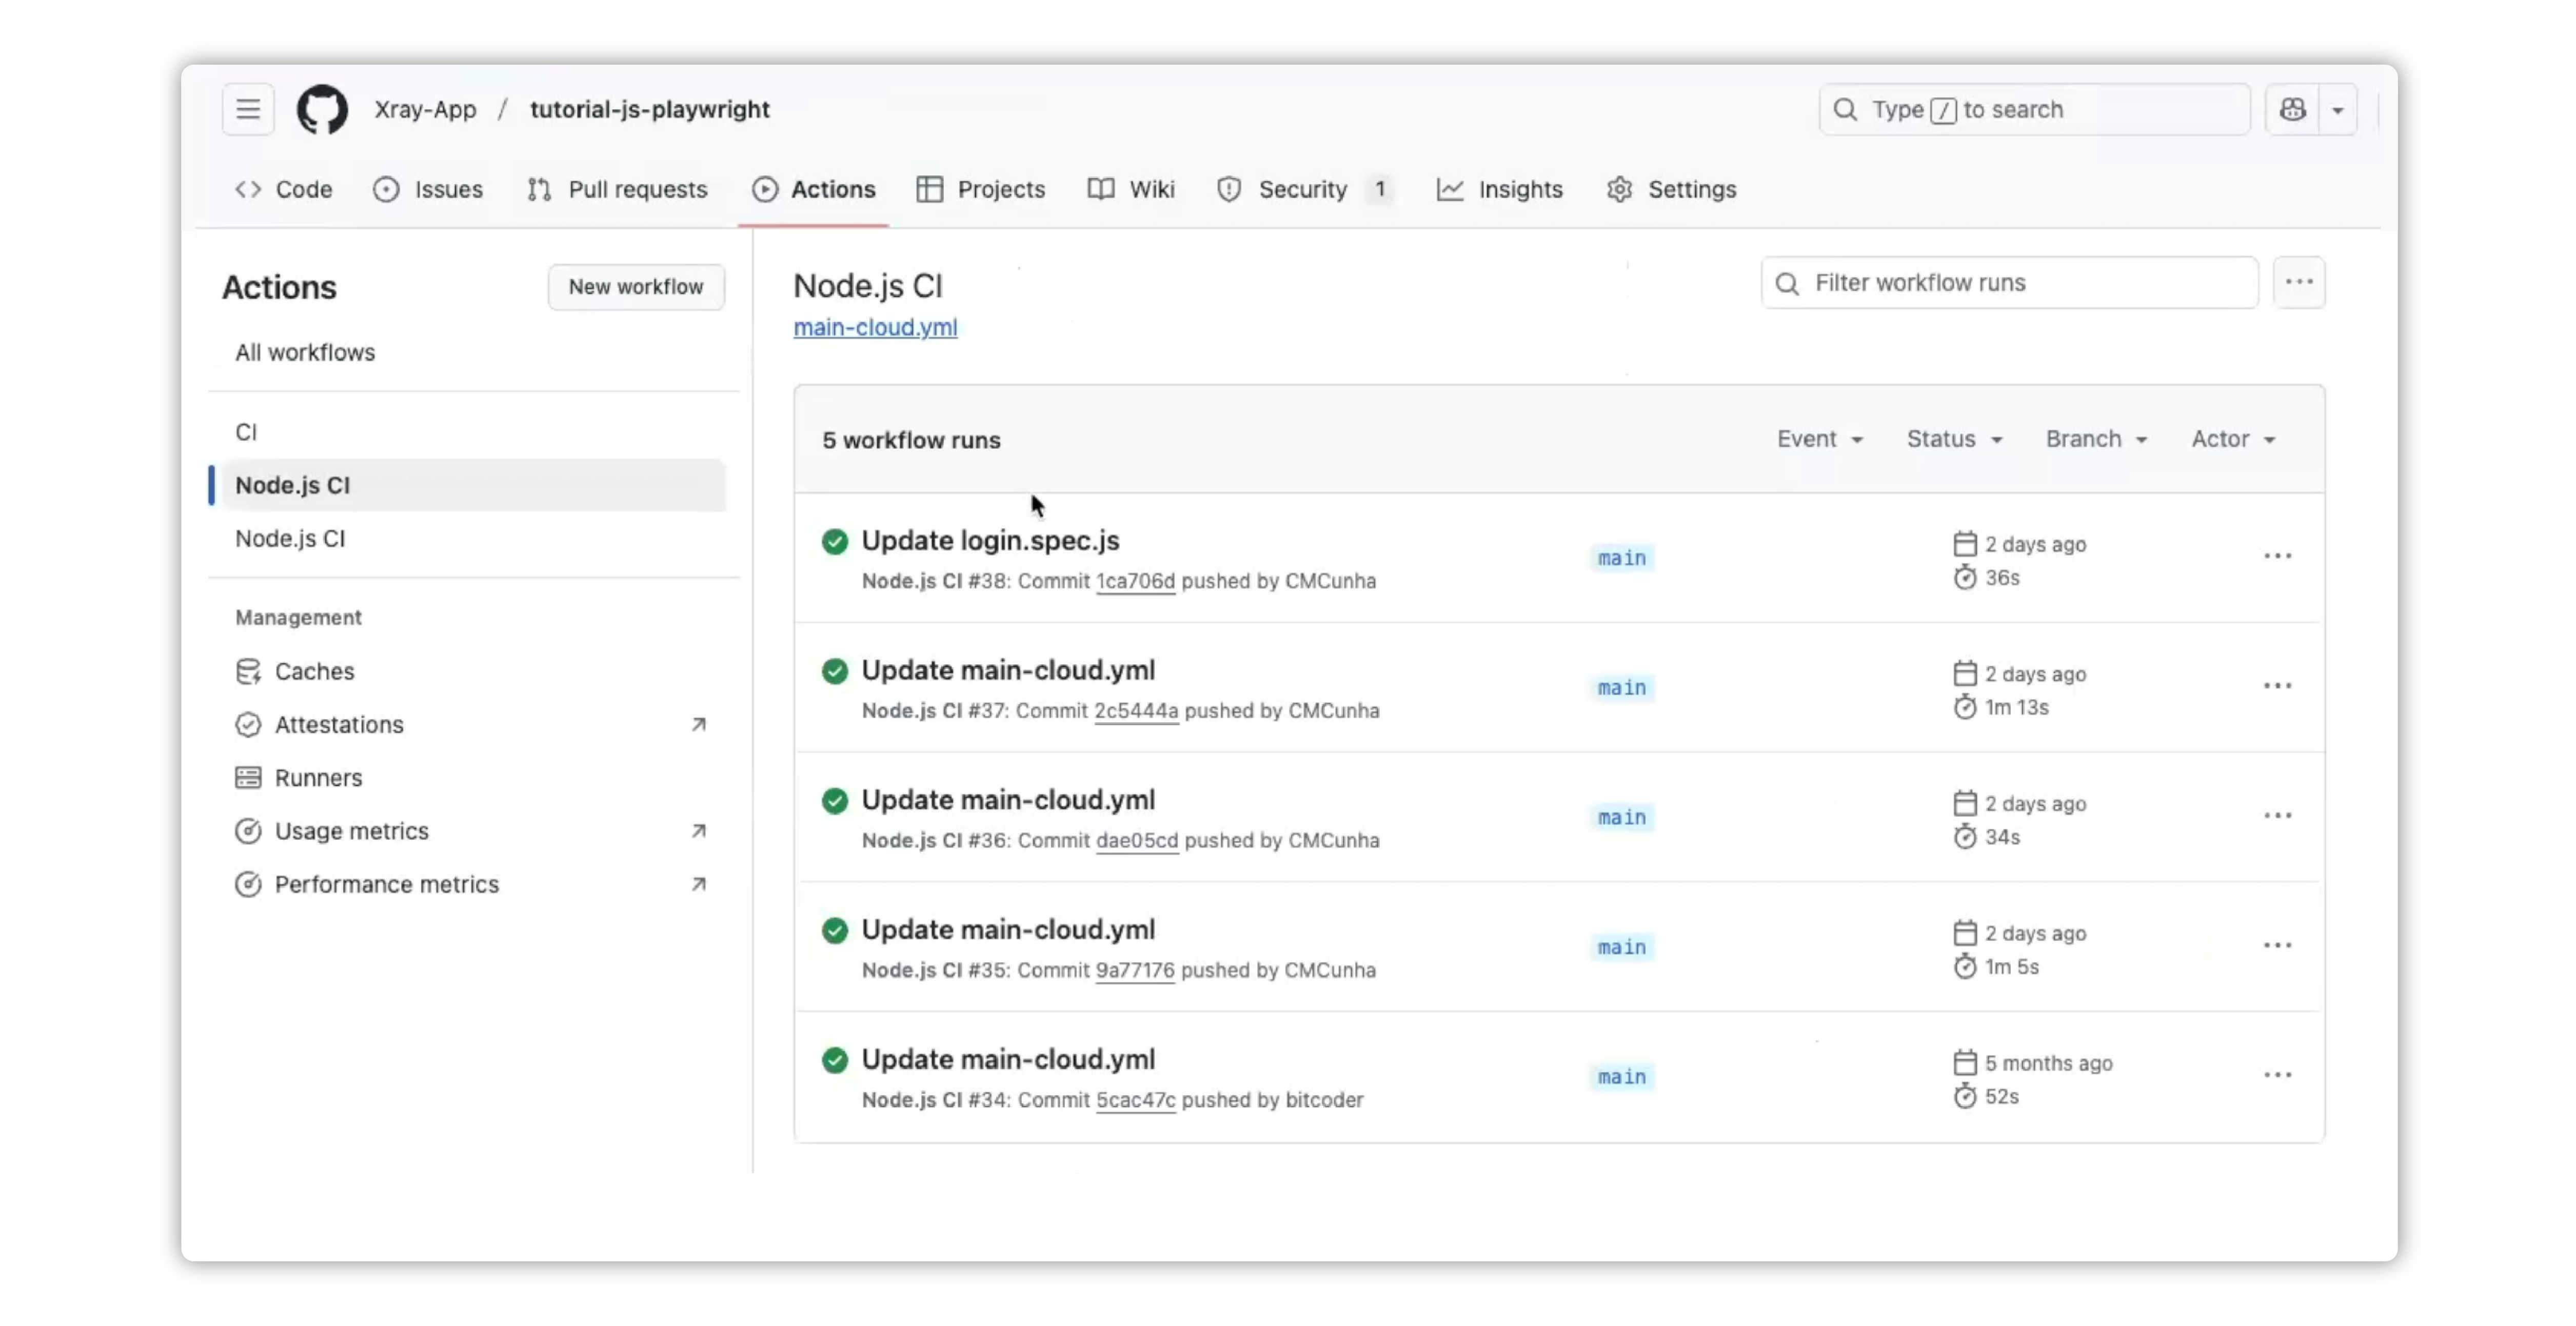Image resolution: width=2576 pixels, height=1326 pixels.
Task: Open options menu for the Update login.spec.js run
Action: [2278, 556]
